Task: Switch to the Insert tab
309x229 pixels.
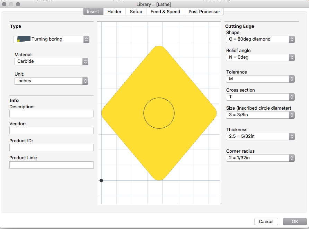Action: pyautogui.click(x=93, y=12)
